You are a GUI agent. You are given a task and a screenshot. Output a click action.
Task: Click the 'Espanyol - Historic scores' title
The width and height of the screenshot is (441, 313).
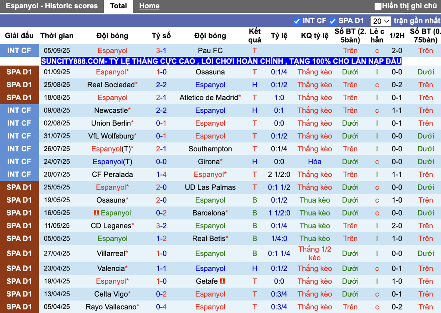(x=52, y=6)
